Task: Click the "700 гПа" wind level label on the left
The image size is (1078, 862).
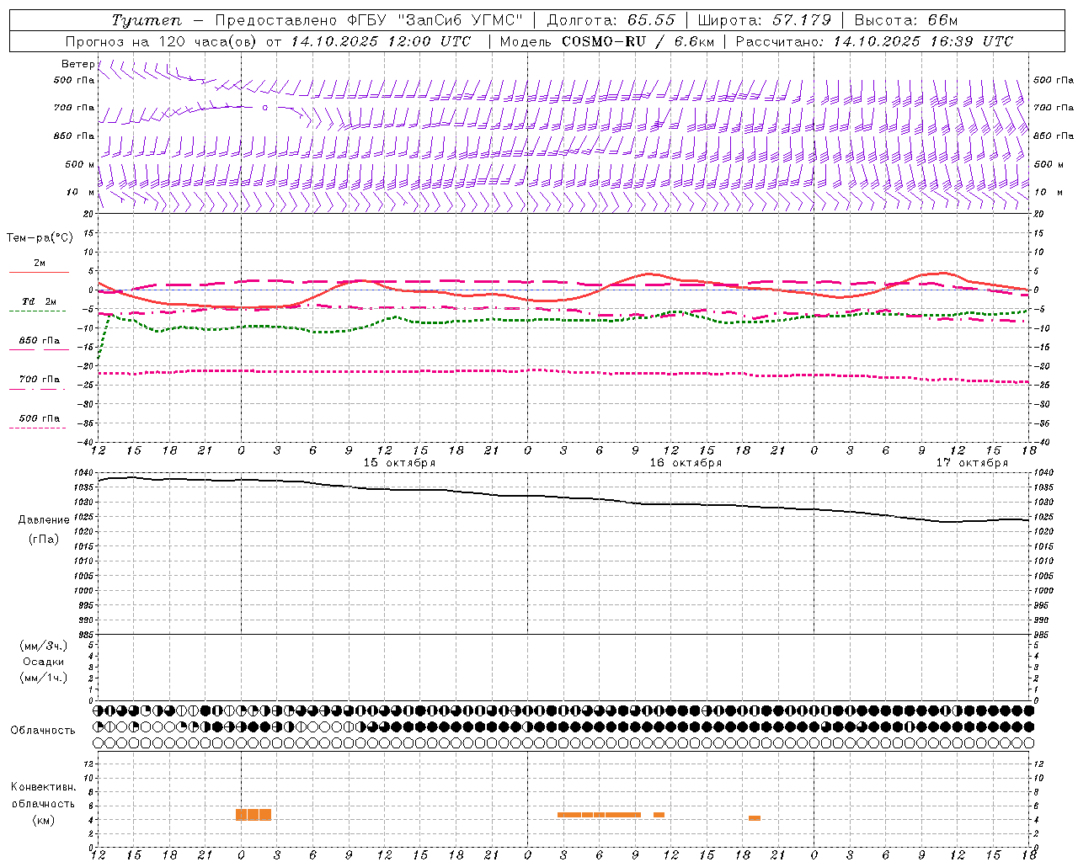Action: coord(74,108)
